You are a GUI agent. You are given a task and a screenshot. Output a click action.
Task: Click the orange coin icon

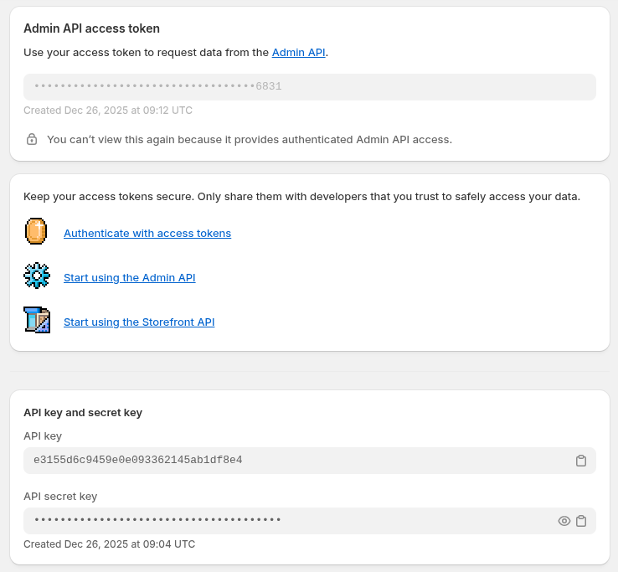(36, 232)
